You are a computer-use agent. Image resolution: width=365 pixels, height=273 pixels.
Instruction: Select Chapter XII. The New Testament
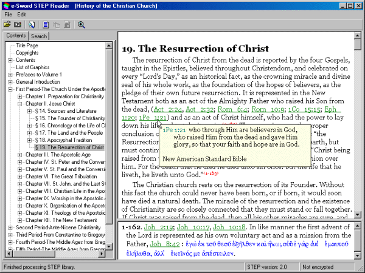(61, 220)
